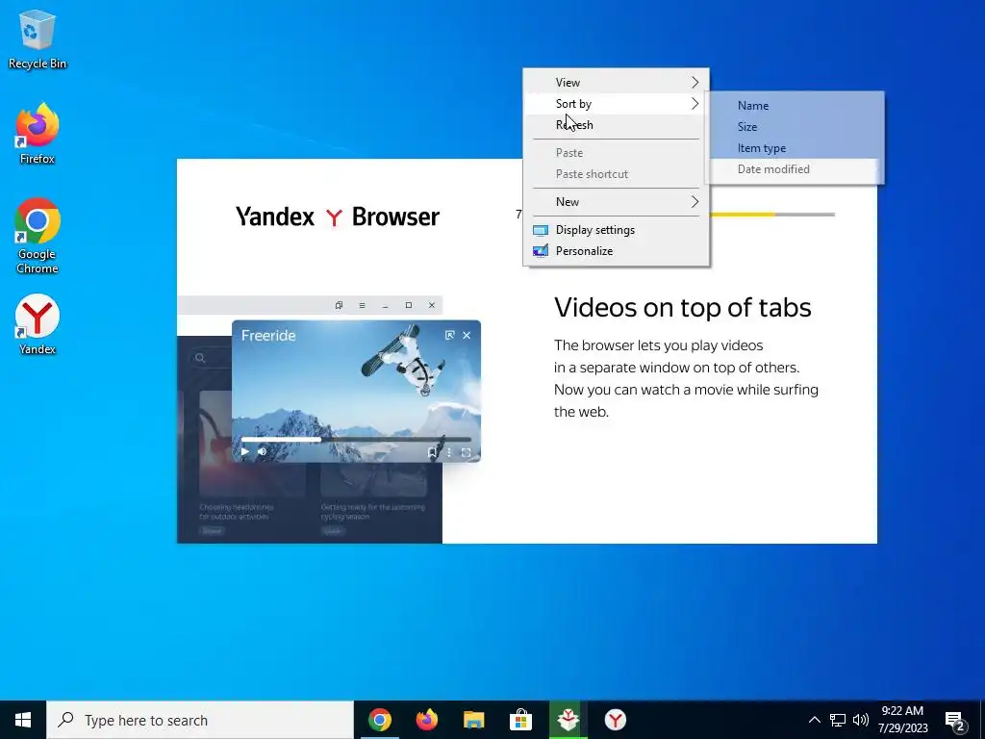Open the volume tray icon
Image resolution: width=985 pixels, height=739 pixels.
click(861, 720)
